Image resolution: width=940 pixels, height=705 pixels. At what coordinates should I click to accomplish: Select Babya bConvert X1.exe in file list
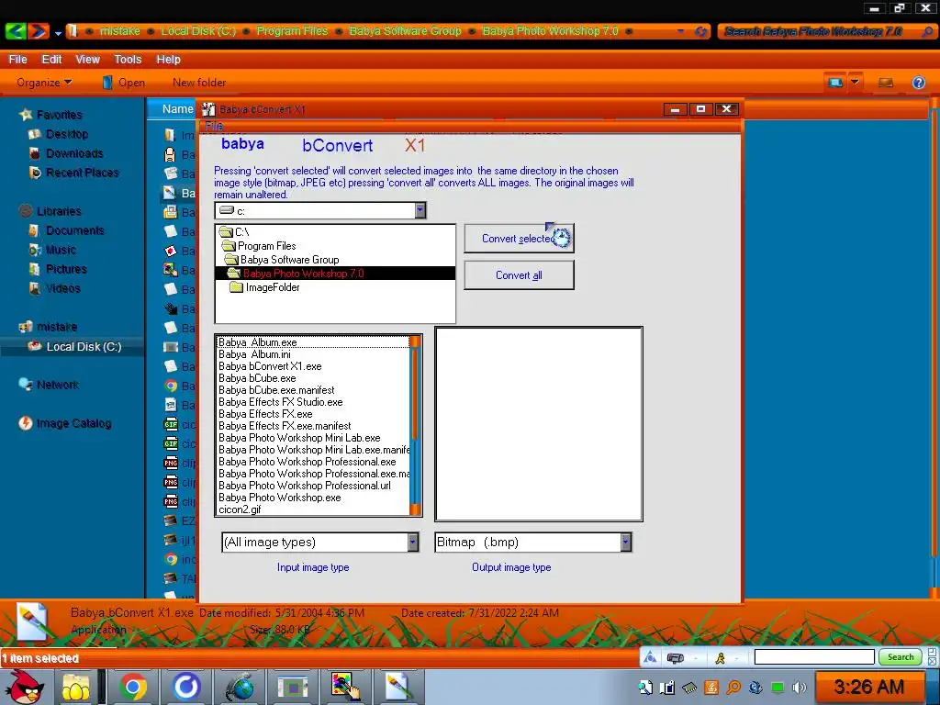pyautogui.click(x=270, y=366)
